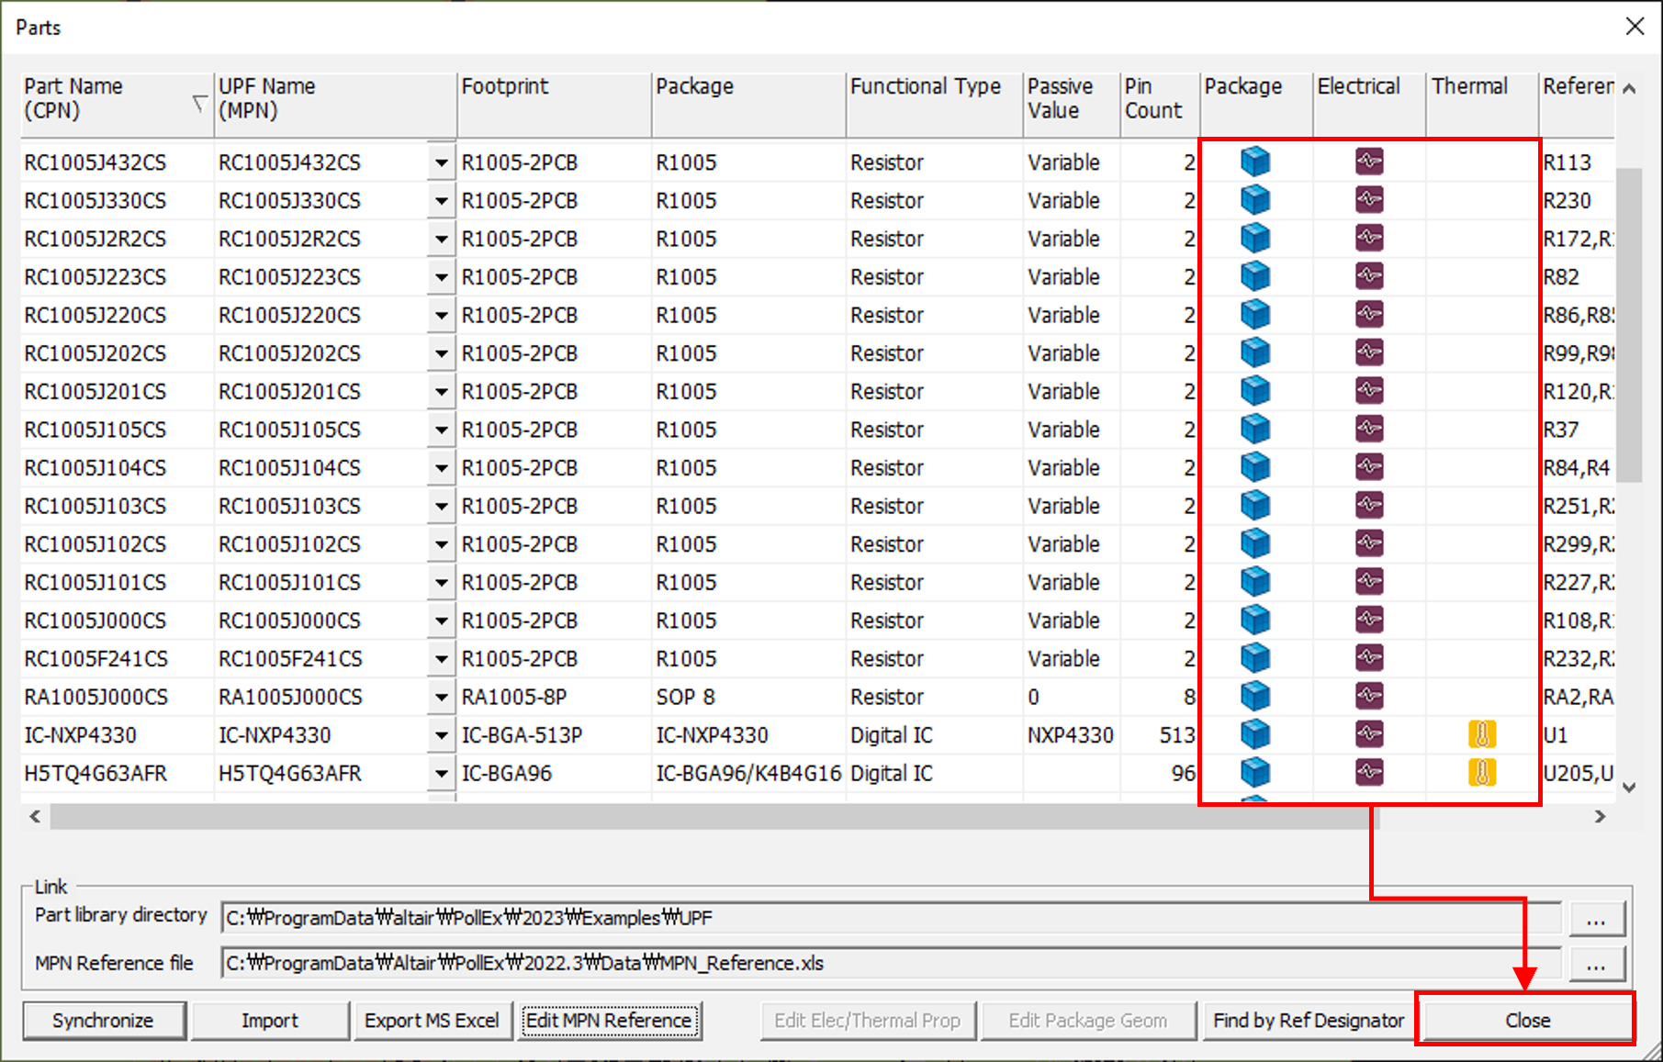The width and height of the screenshot is (1663, 1062).
Task: Click the Footprint column header
Action: pyautogui.click(x=554, y=99)
